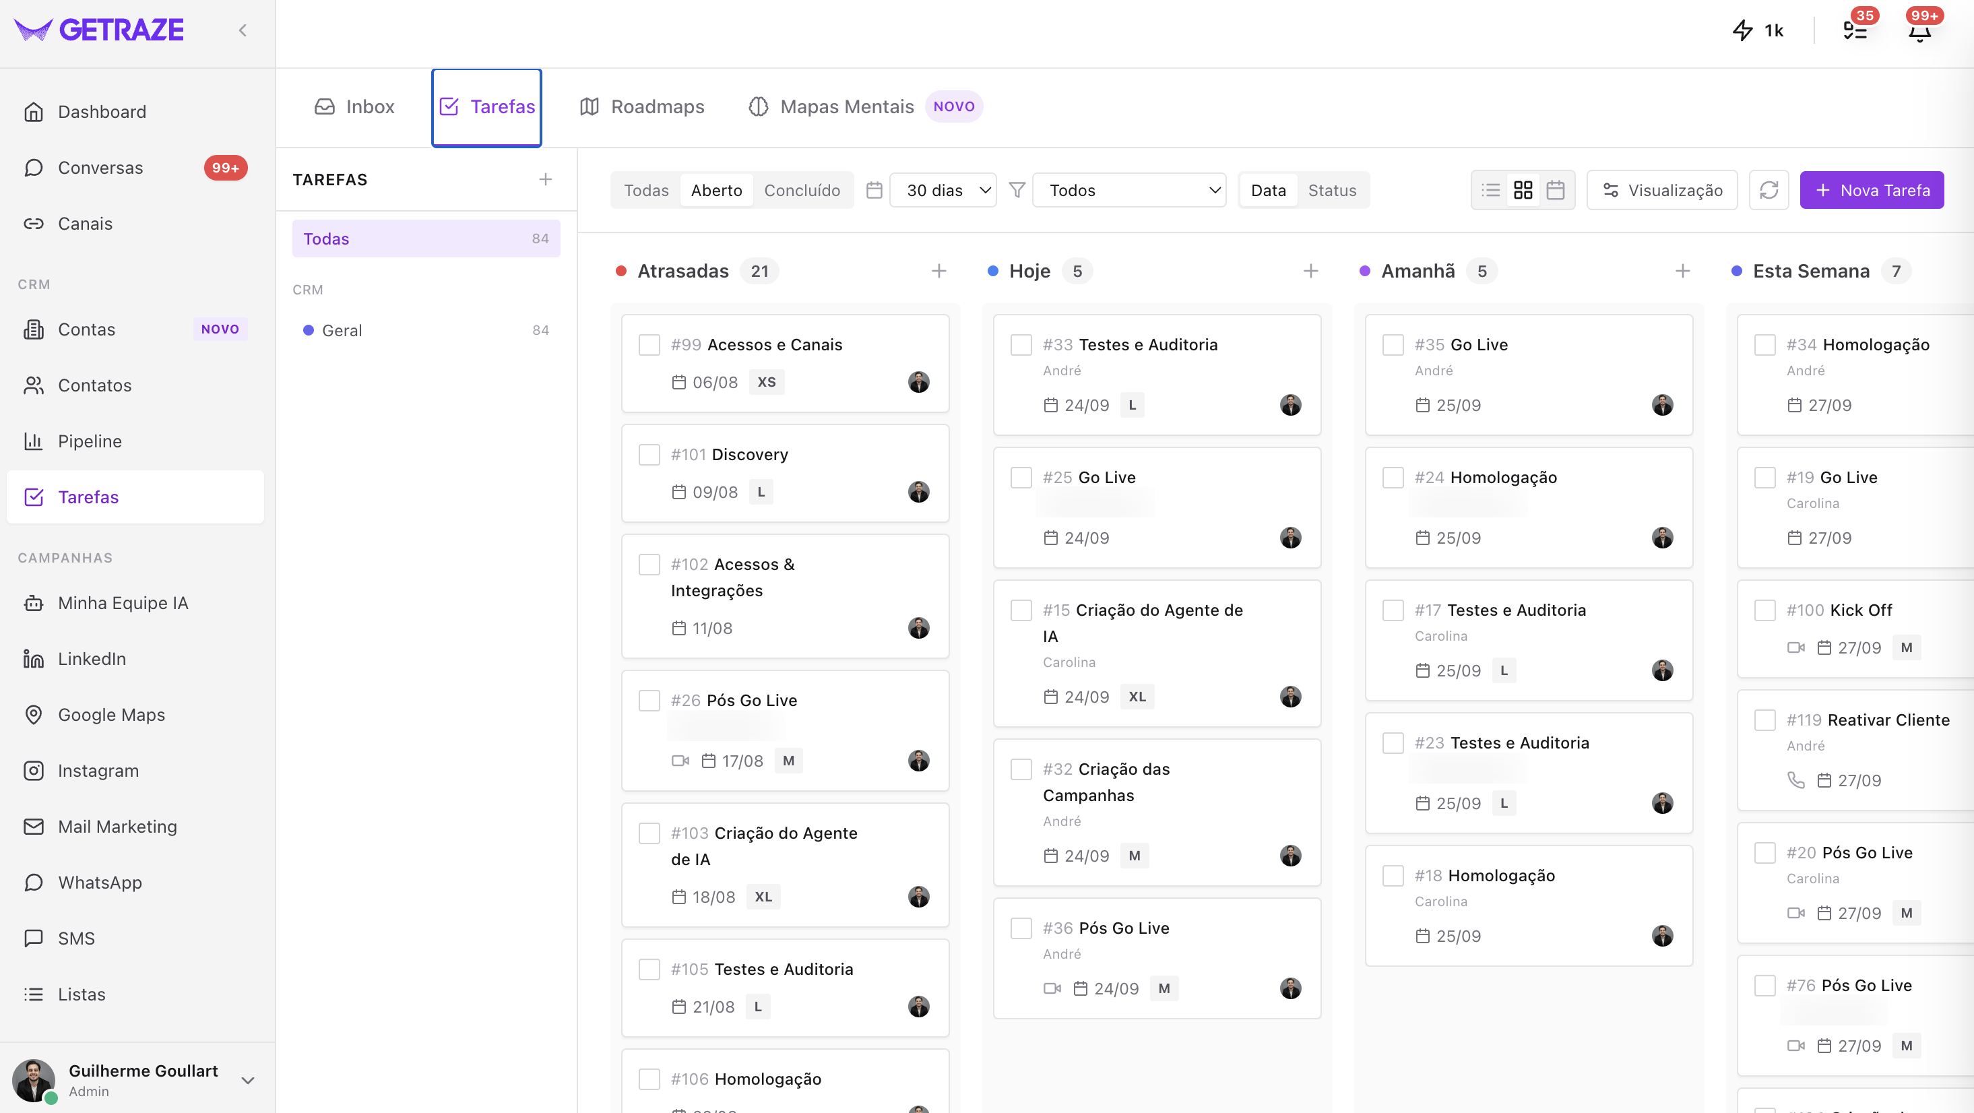Click the plus icon beside TAREFAS heading
The height and width of the screenshot is (1113, 1974).
(x=545, y=179)
